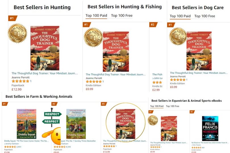This screenshot has width=230, height=153.
Task: Switch to Top 100 Free in Hunting & Fishing
Action: coord(122,16)
